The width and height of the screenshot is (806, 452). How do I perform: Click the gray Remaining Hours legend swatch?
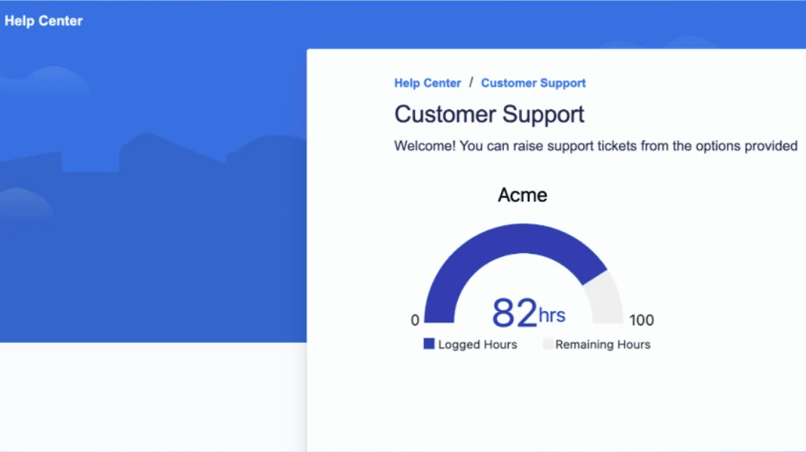548,344
